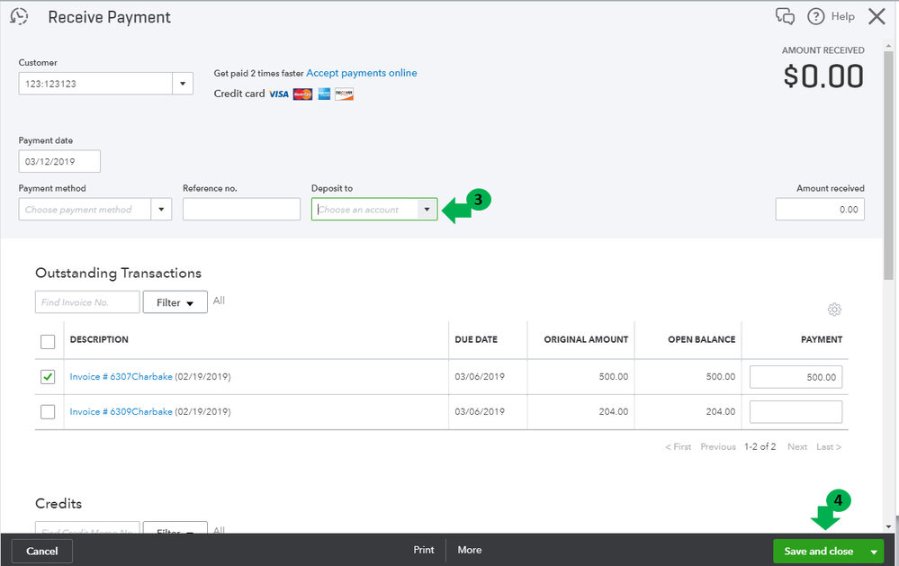
Task: Click the First pagination link
Action: [x=679, y=446]
